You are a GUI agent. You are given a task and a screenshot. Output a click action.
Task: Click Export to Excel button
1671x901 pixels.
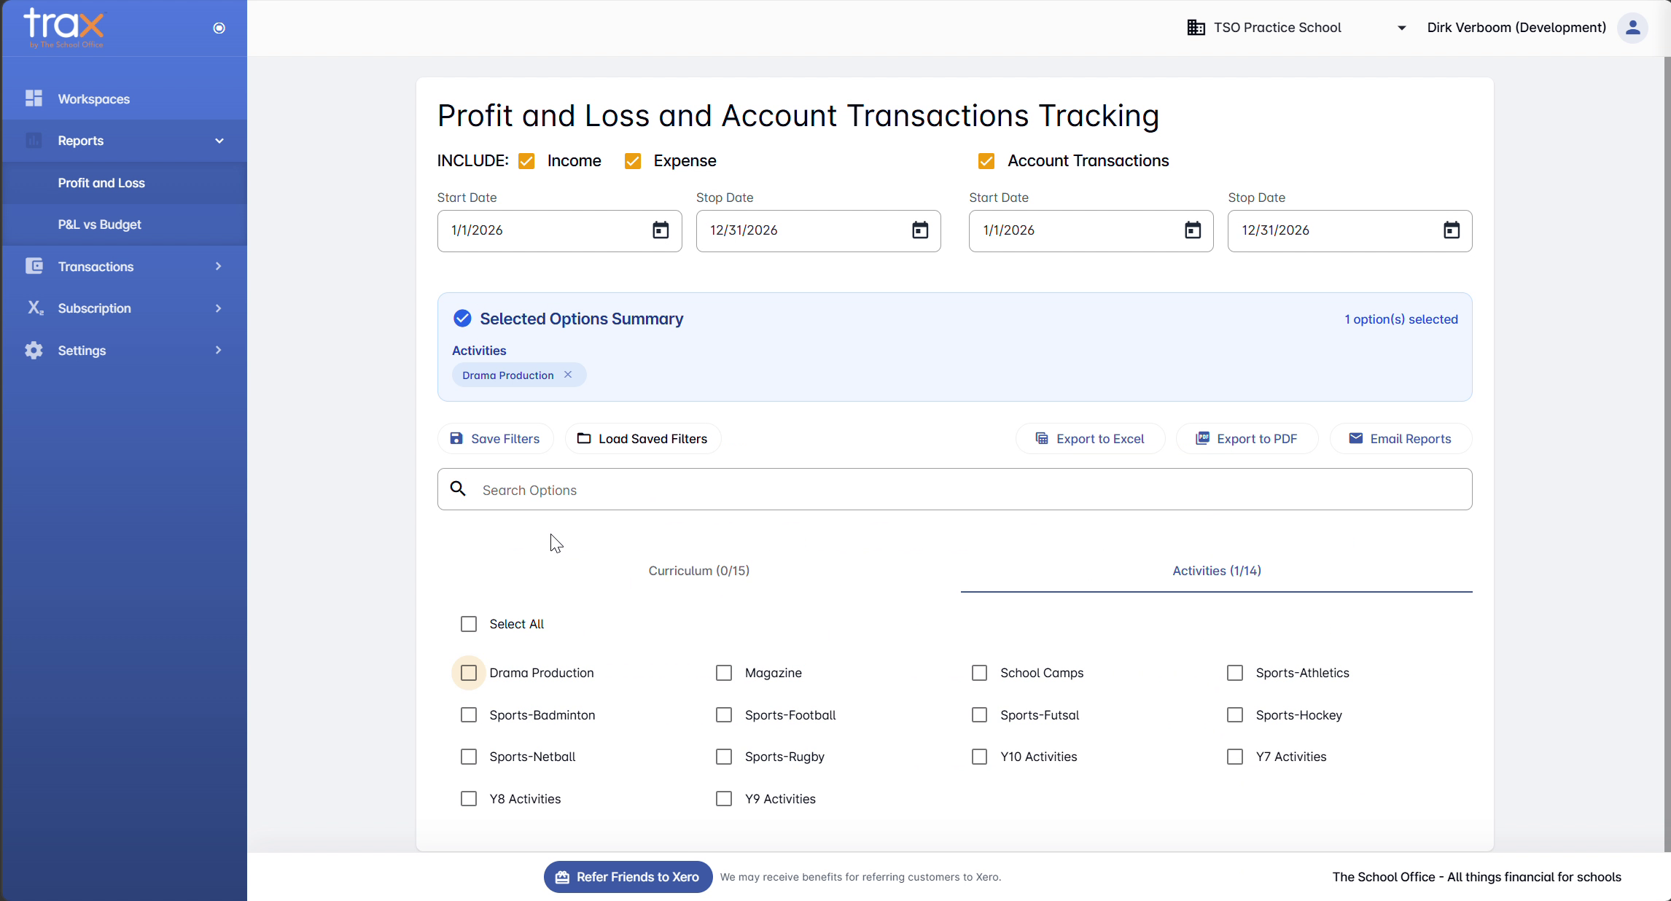coord(1090,439)
